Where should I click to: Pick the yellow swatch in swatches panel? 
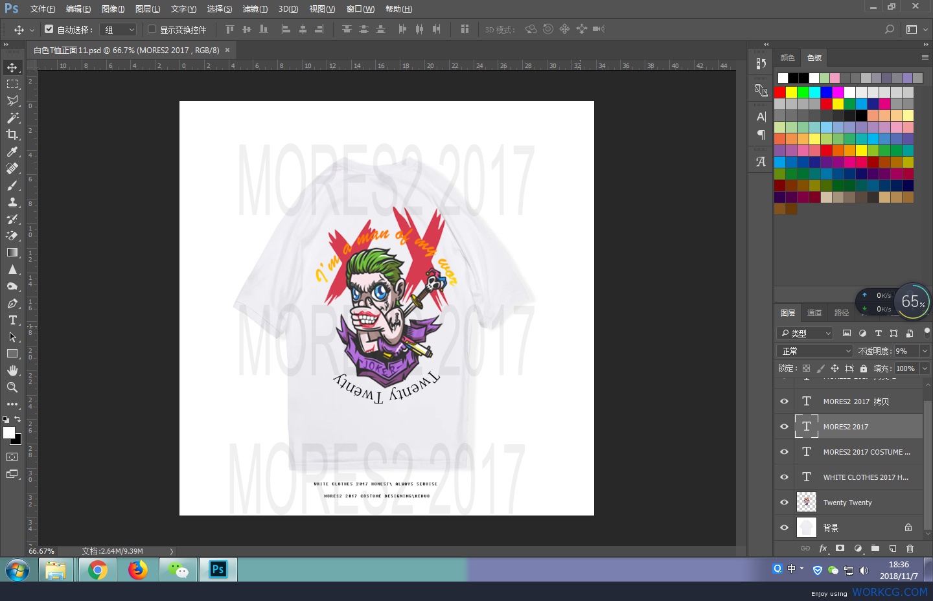coord(792,92)
